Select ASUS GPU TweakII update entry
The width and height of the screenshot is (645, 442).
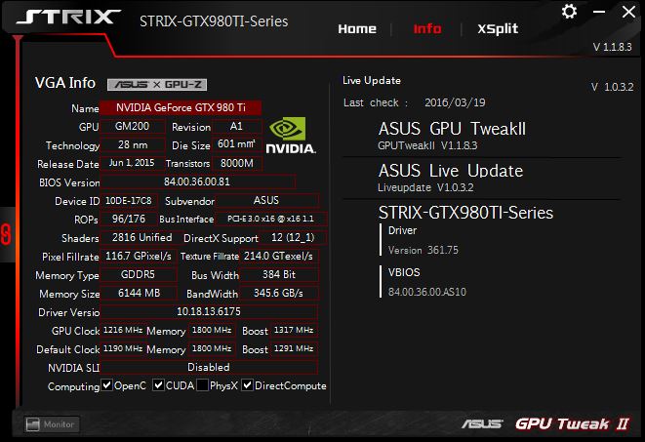coord(452,135)
